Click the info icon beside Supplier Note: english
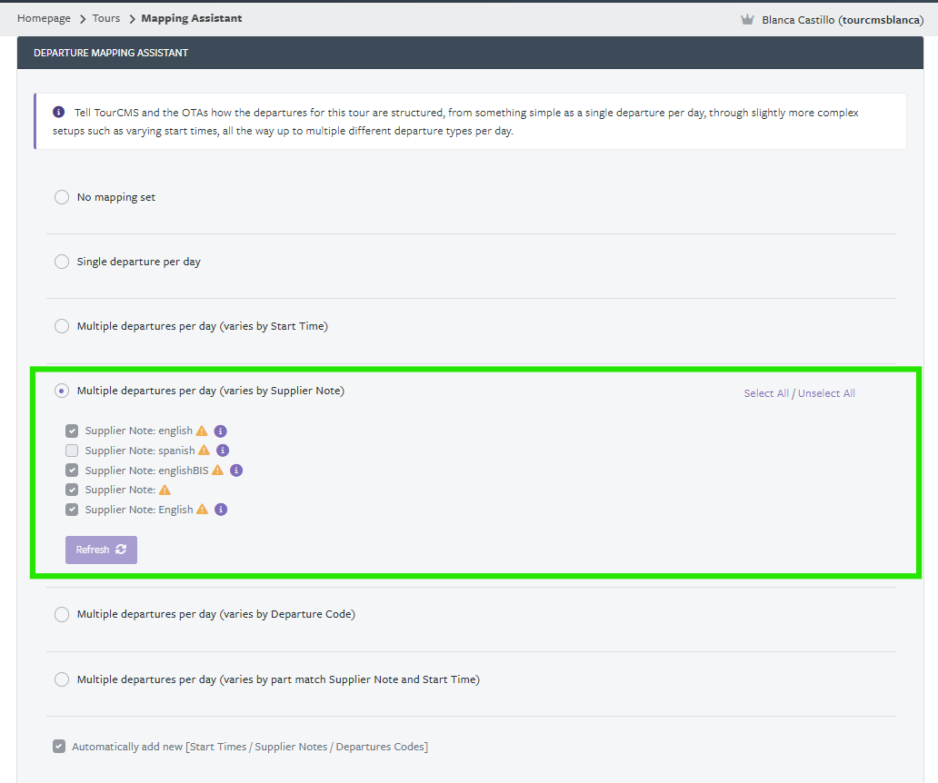This screenshot has width=938, height=783. tap(220, 431)
